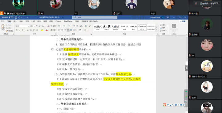Toggle the active Justify alignment button

point(68,30)
